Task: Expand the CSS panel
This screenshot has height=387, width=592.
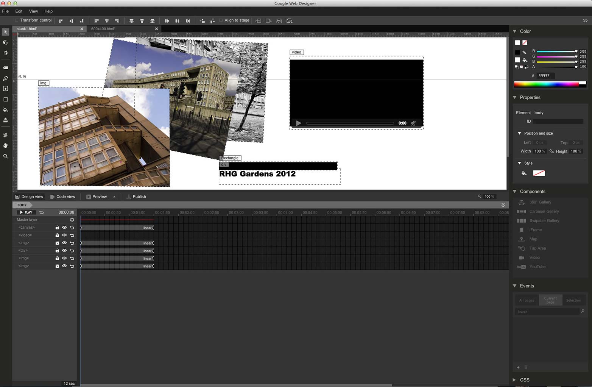Action: tap(514, 380)
